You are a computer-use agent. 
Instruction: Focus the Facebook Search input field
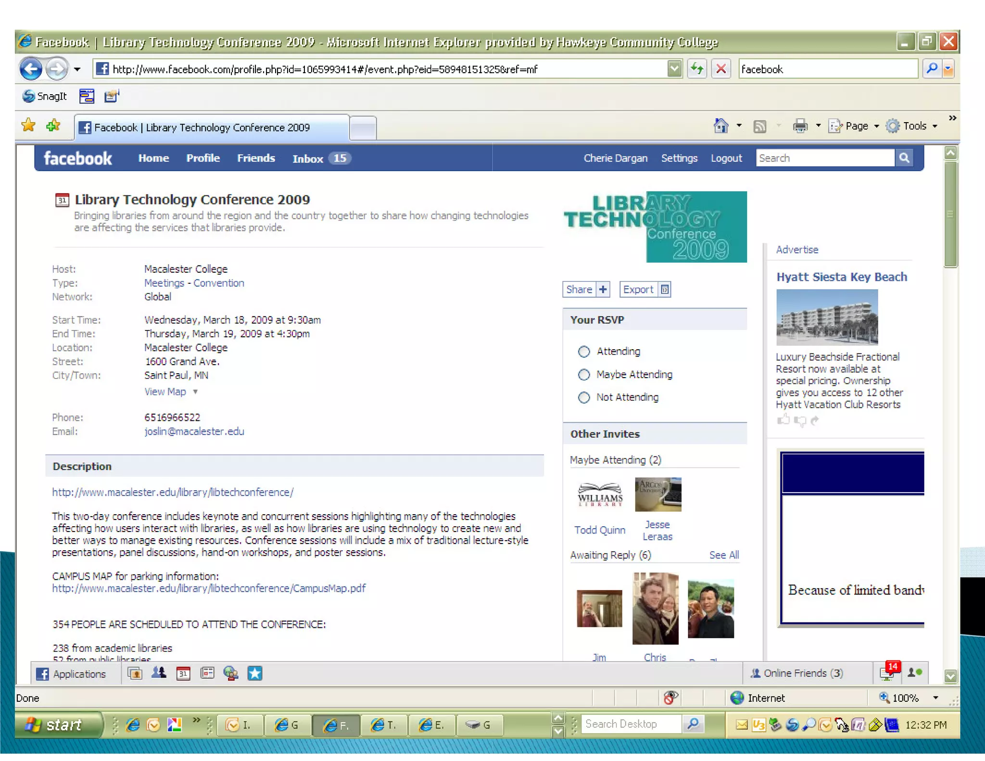825,158
